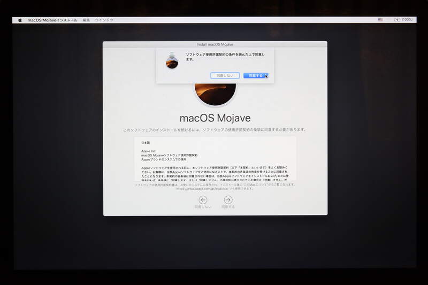428x285 pixels.
Task: Click 同意する in the dialog
Action: click(x=256, y=75)
